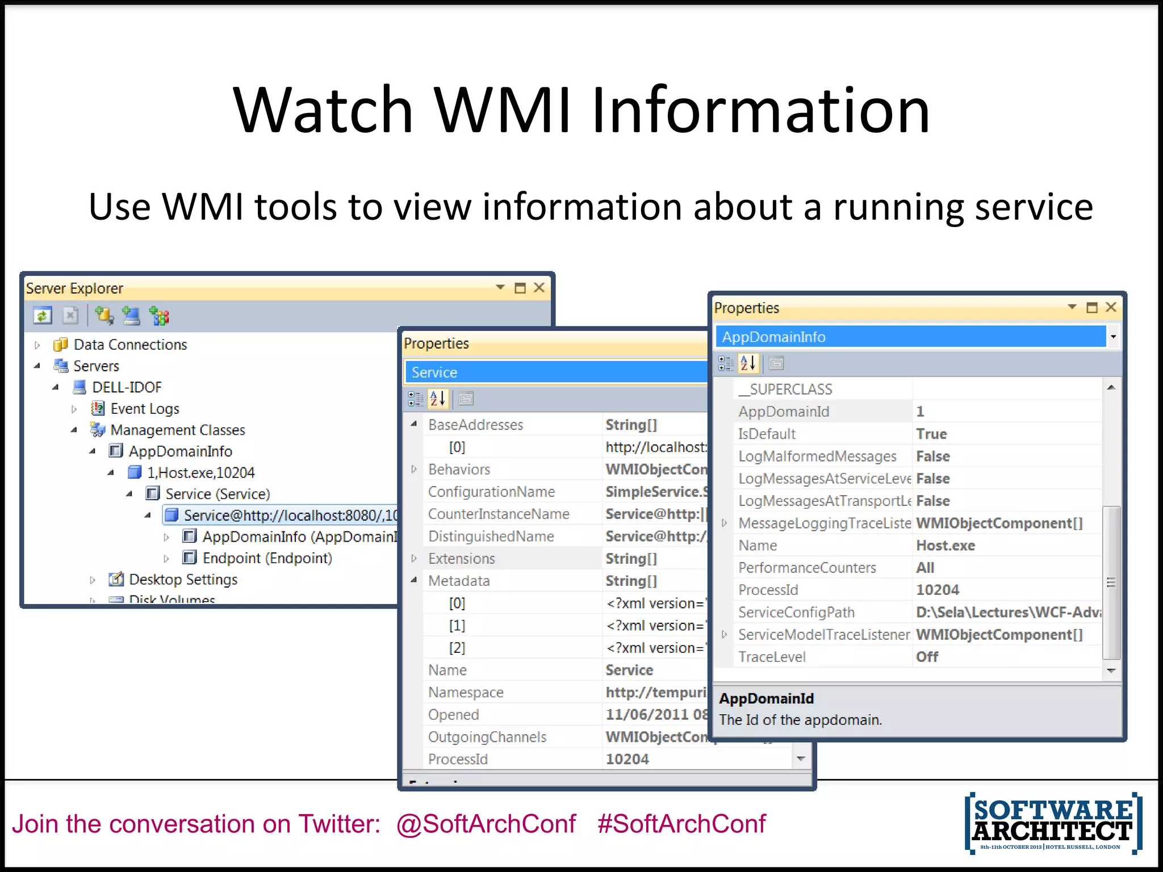Collapse the Management Classes node

click(74, 430)
